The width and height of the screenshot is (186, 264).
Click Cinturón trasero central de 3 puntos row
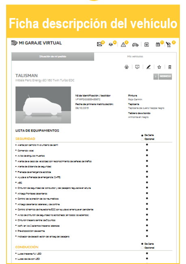click(94, 220)
